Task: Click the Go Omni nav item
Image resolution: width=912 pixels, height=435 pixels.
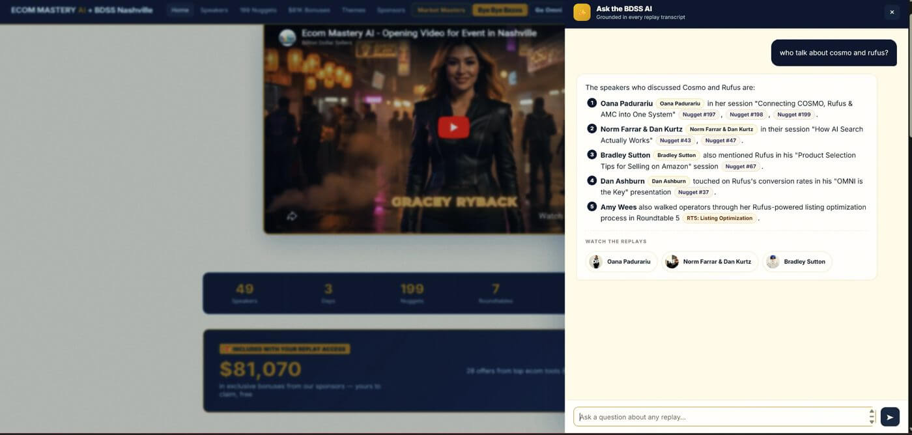Action: pos(548,10)
